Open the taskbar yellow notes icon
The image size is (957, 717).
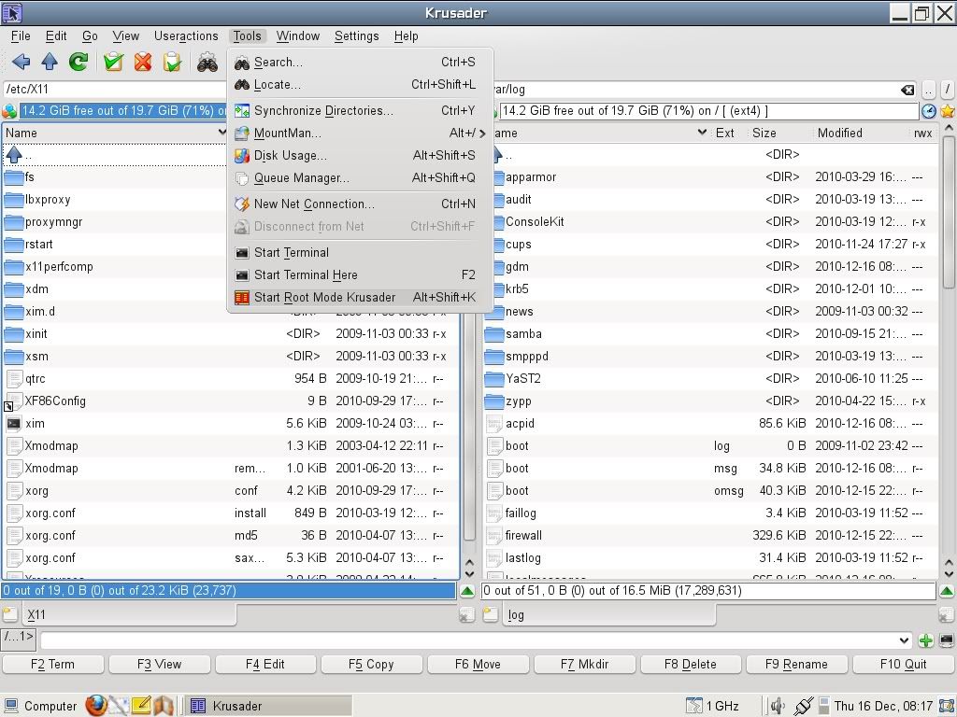click(141, 706)
